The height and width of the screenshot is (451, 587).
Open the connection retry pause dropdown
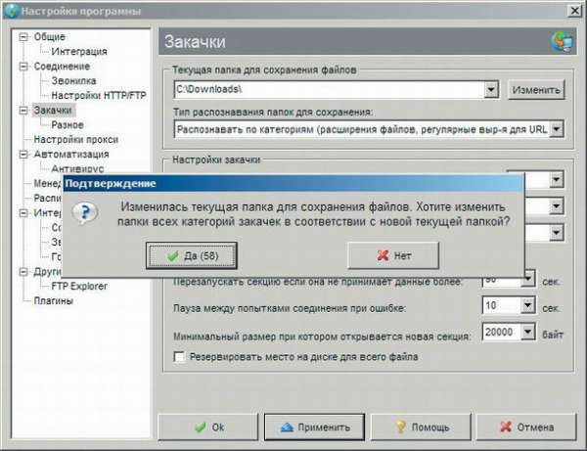[528, 307]
